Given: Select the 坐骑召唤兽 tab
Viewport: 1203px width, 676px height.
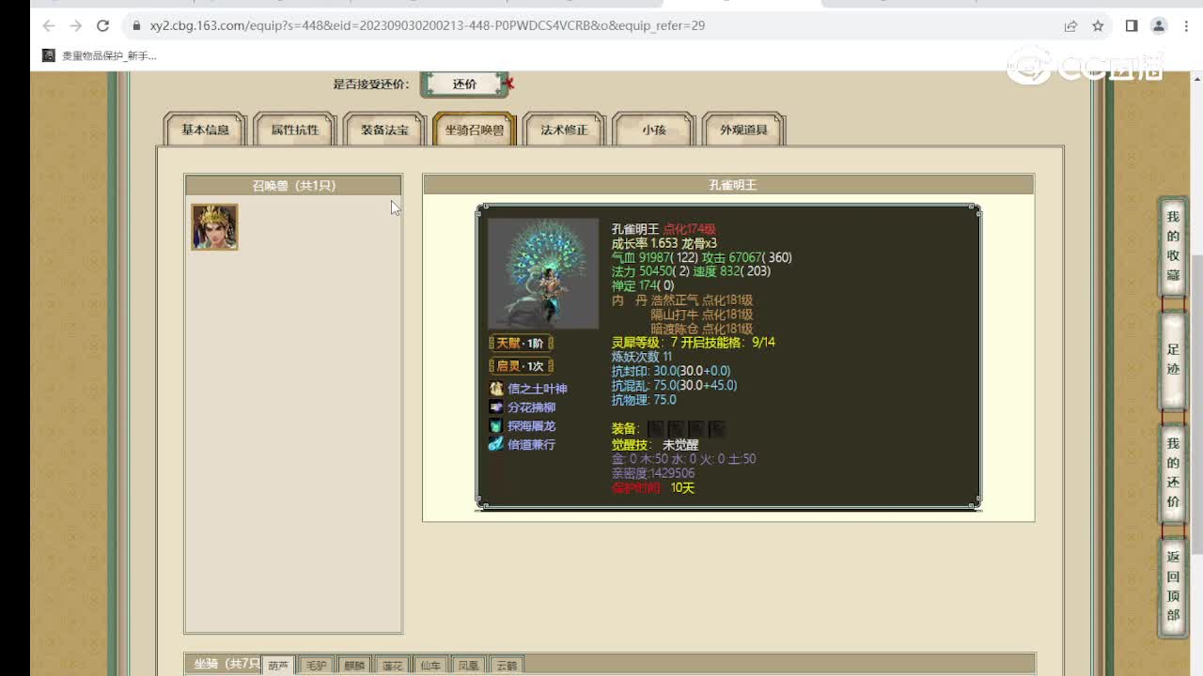Looking at the screenshot, I should 475,130.
